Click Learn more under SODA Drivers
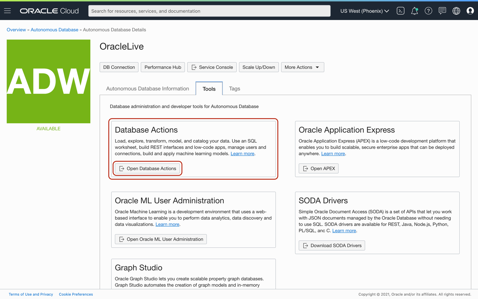 (x=344, y=231)
